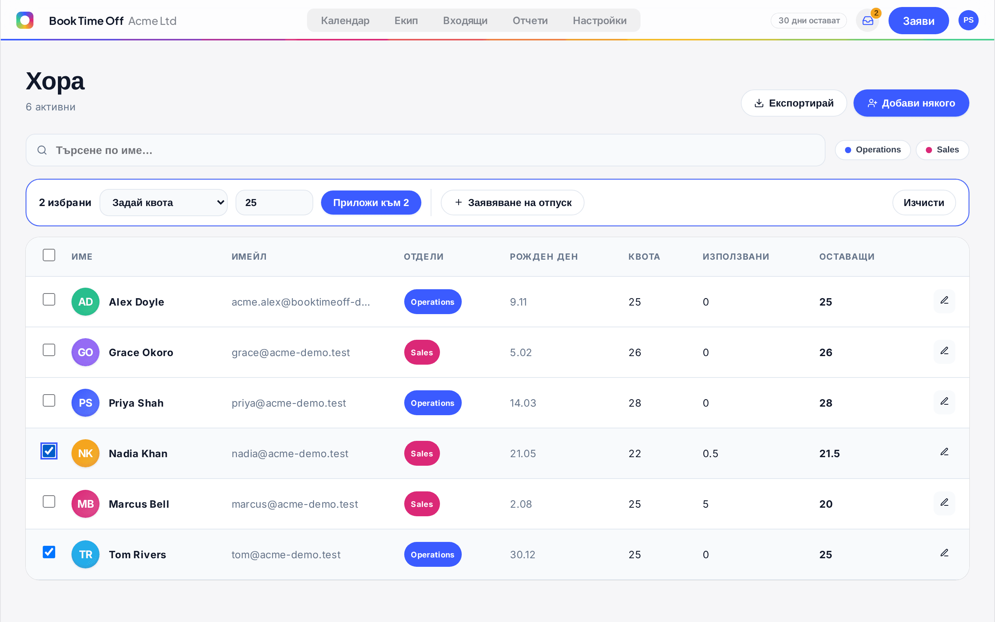Open the PS user avatar menu
This screenshot has height=622, width=995.
pos(968,20)
